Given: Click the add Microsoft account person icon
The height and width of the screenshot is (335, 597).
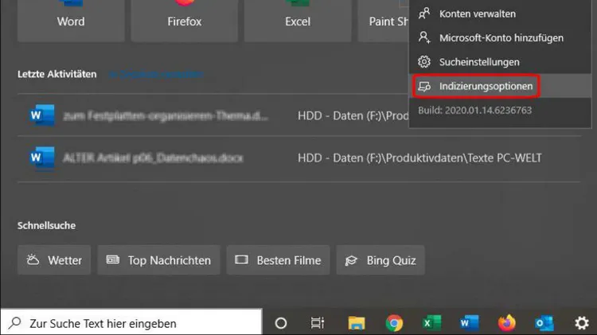Looking at the screenshot, I should pyautogui.click(x=424, y=37).
